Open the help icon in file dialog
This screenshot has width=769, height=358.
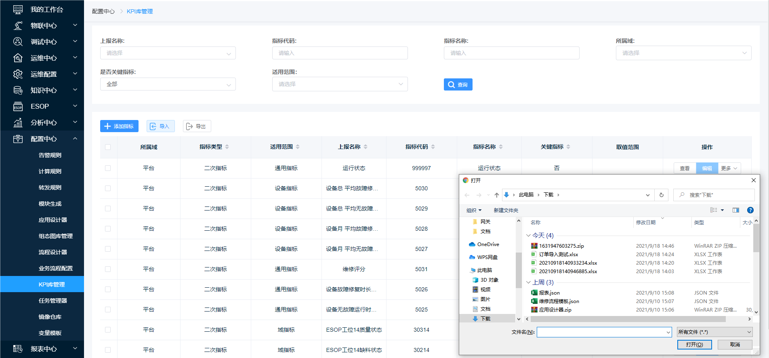750,210
